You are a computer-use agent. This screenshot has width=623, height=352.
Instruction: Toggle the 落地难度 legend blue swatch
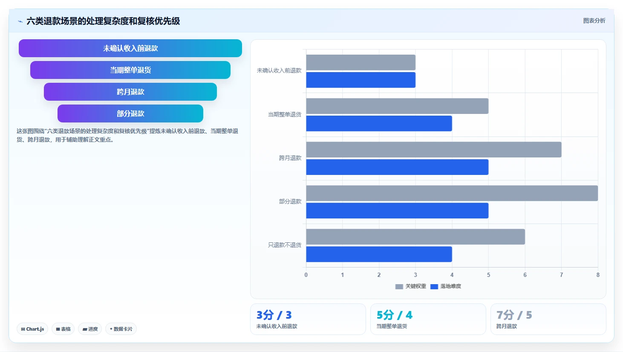click(434, 287)
